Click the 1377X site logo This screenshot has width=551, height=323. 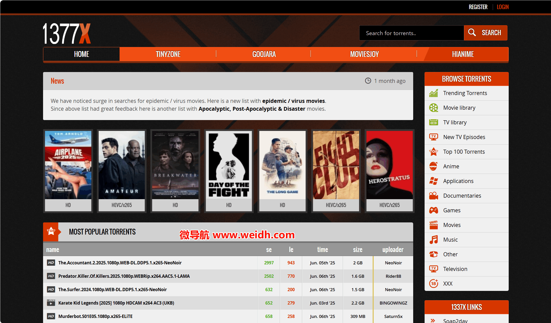67,33
